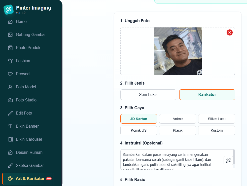Select the Kustom style option
Screen dimensions: 247x186
pos(217,130)
